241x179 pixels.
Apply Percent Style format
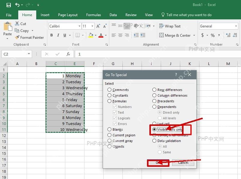coord(213,36)
